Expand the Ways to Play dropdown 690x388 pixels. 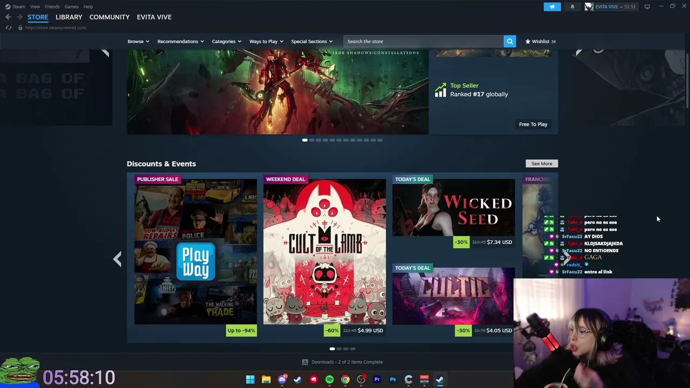click(266, 41)
